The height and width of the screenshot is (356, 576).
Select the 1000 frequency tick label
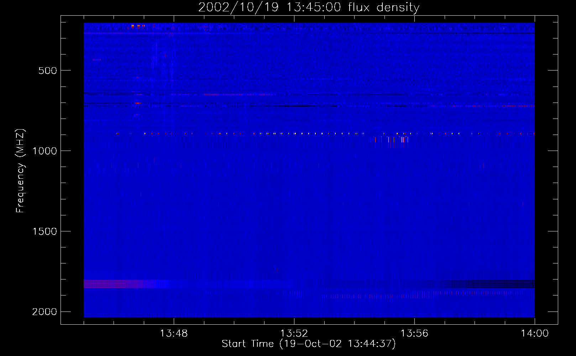44,151
